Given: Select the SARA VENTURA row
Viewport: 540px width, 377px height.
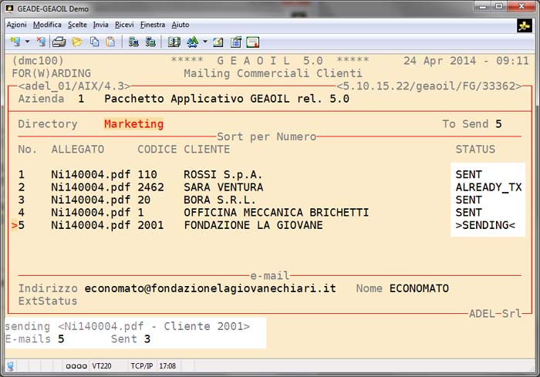Looking at the screenshot, I should click(x=223, y=187).
